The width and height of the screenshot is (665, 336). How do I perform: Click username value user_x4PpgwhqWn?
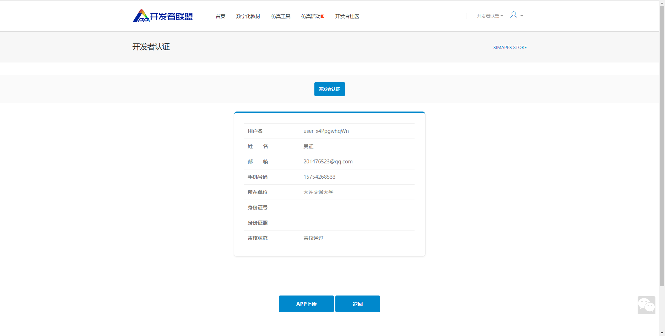point(326,131)
